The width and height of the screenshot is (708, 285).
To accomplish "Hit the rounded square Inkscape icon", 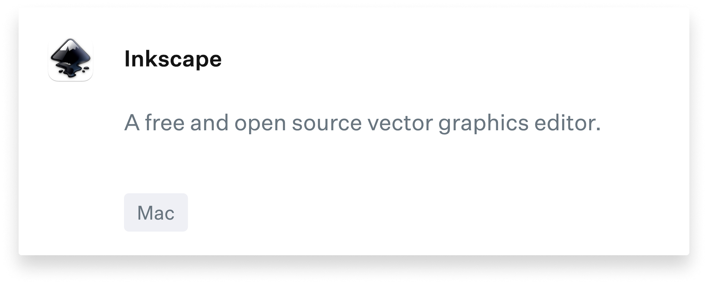I will coord(70,60).
